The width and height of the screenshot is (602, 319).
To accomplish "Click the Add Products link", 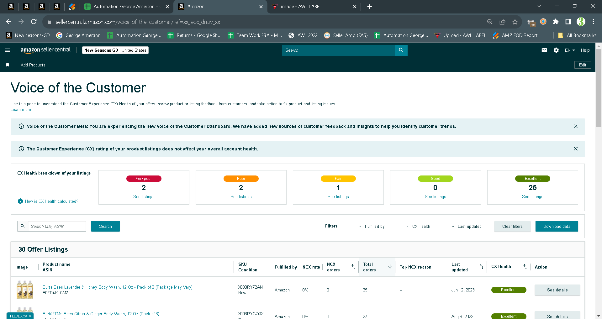I will pos(33,65).
